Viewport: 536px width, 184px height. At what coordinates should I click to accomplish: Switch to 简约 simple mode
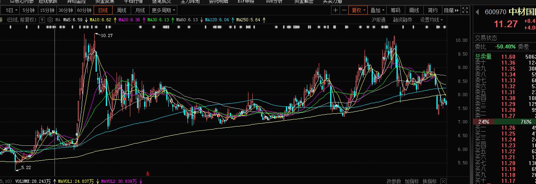433,10
